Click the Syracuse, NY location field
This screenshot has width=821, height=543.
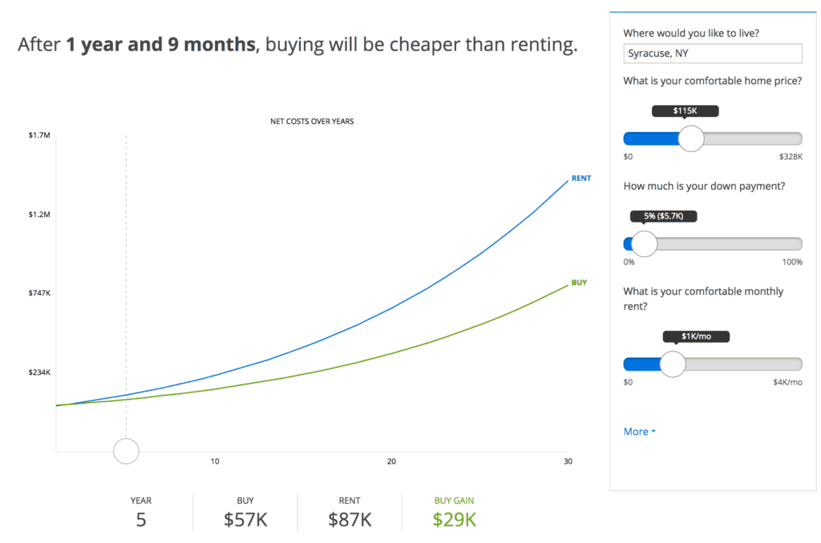712,53
